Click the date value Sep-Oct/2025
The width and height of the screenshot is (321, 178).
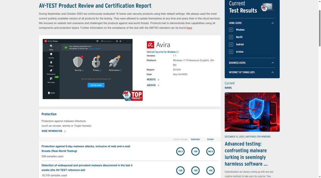(180, 75)
